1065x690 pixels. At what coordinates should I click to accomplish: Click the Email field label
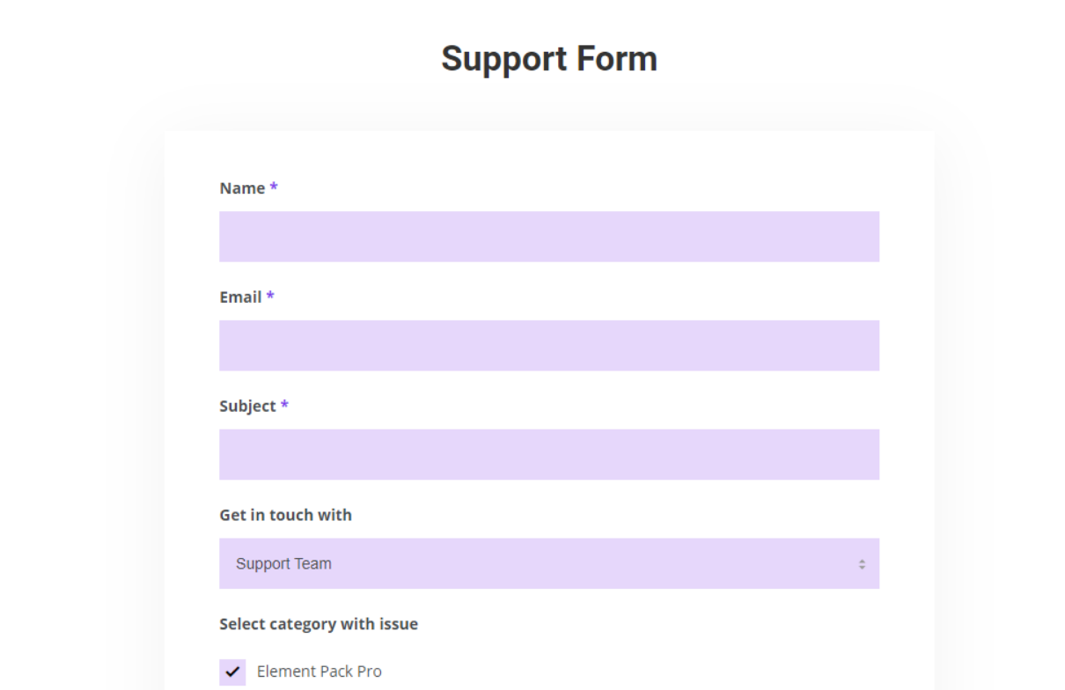coord(240,297)
